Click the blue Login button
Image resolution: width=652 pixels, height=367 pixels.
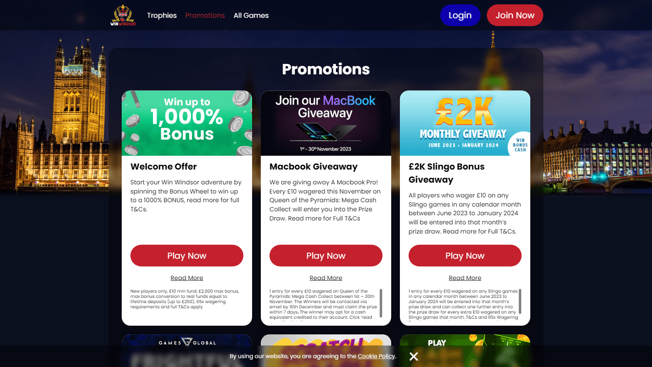(460, 15)
